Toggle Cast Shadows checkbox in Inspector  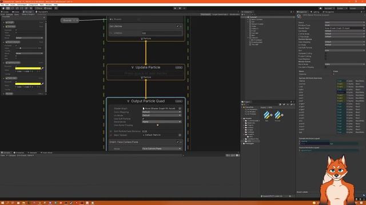(326, 59)
